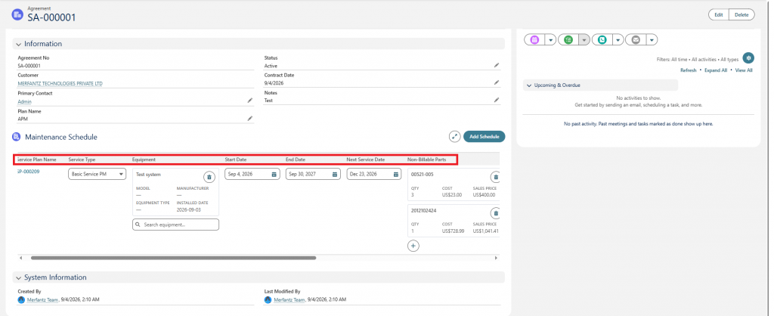Image resolution: width=774 pixels, height=316 pixels.
Task: Edit the Primary Contact pencil icon
Action: pyautogui.click(x=249, y=101)
